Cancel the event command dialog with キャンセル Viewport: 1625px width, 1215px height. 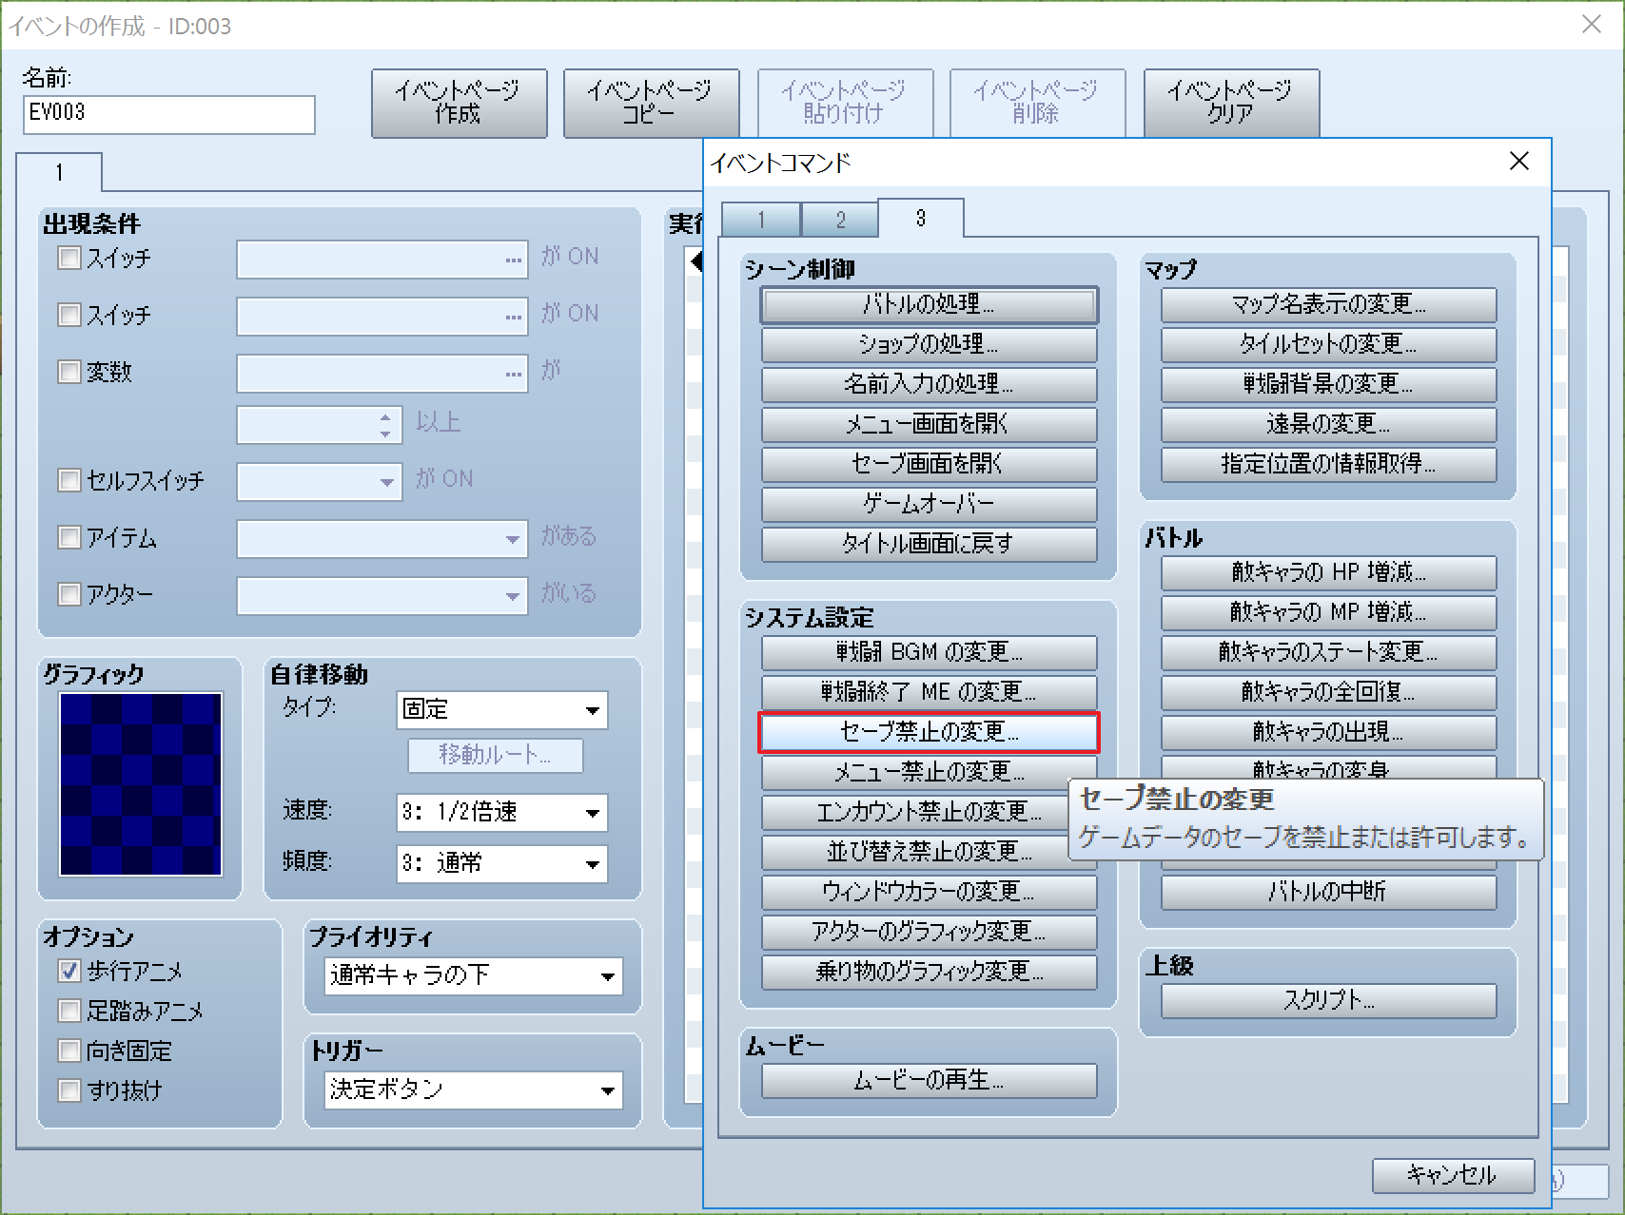click(1453, 1175)
